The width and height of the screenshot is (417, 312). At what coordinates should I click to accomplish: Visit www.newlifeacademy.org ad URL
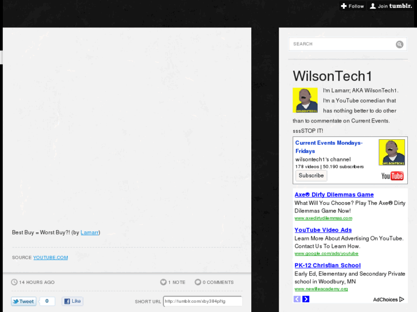pyautogui.click(x=321, y=289)
